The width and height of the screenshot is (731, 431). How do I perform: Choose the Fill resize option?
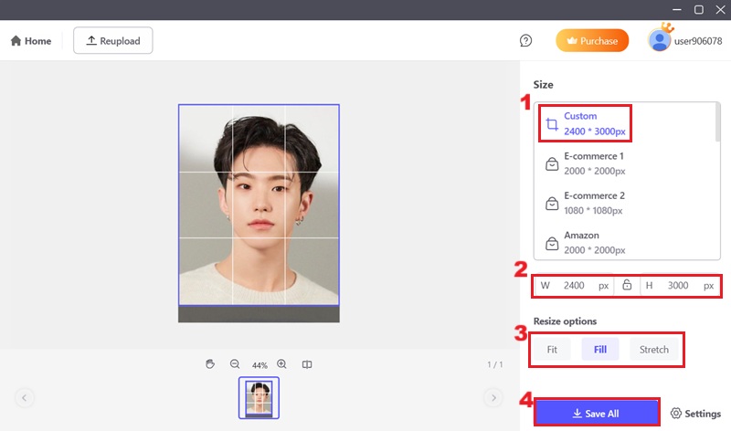point(600,350)
